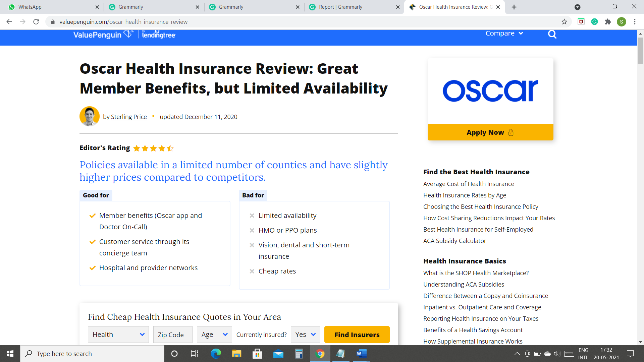Close the WhatsApp tab

point(97,7)
